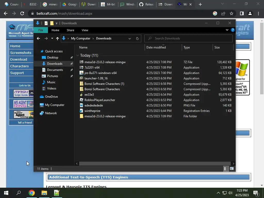Open Chrome tab search dropdown
Screen dimensions: 264x198
click(x=222, y=4)
